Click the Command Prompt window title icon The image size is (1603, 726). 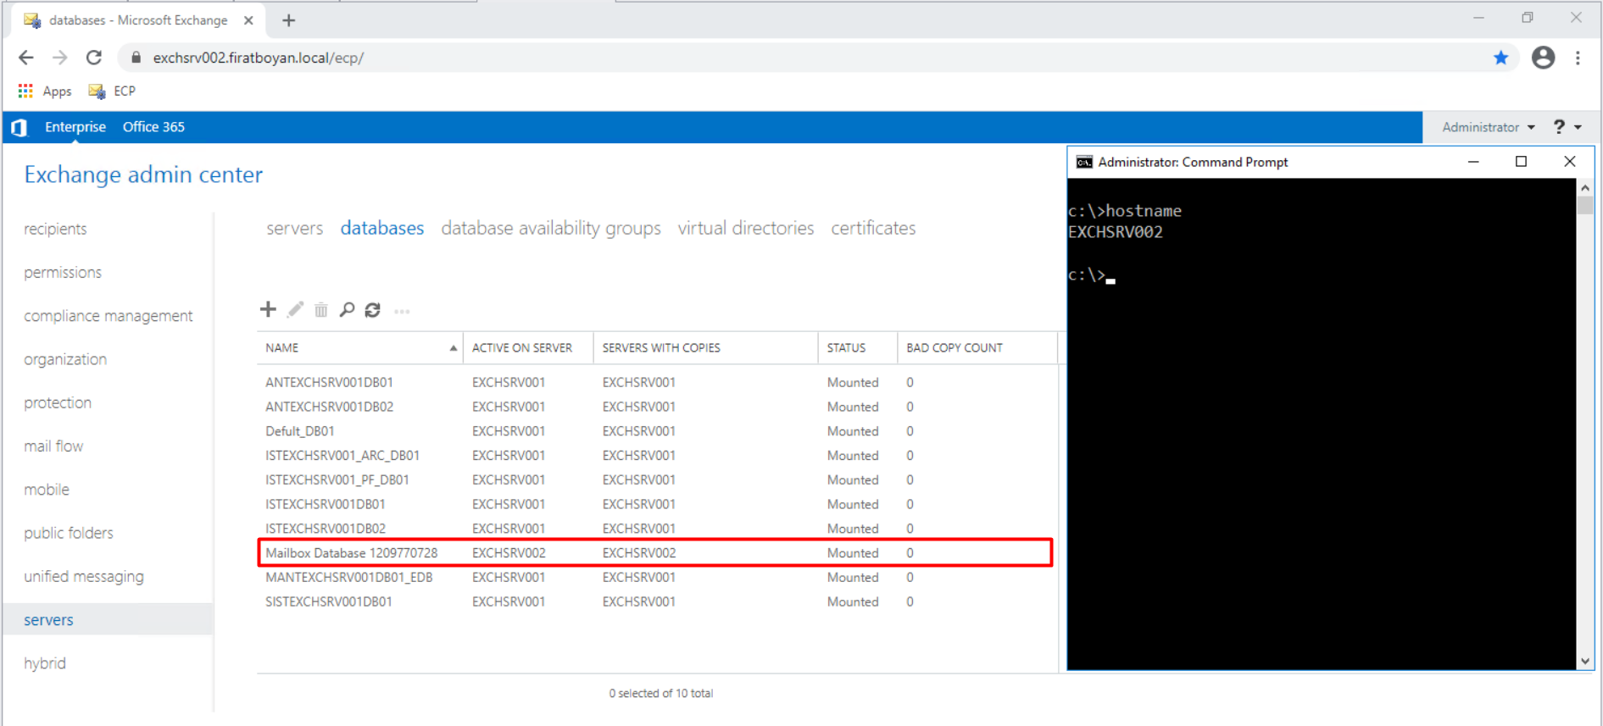tap(1084, 162)
